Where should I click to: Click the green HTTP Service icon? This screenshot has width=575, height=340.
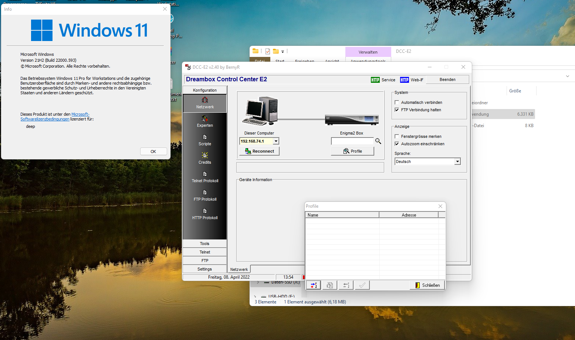coord(375,80)
